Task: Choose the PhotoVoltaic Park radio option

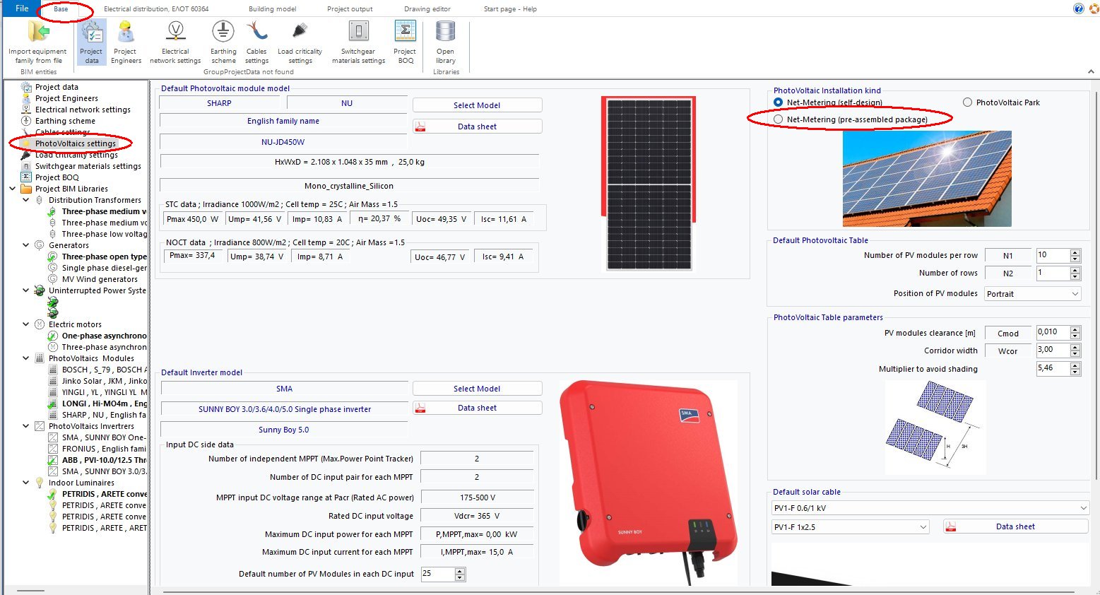Action: pyautogui.click(x=968, y=102)
